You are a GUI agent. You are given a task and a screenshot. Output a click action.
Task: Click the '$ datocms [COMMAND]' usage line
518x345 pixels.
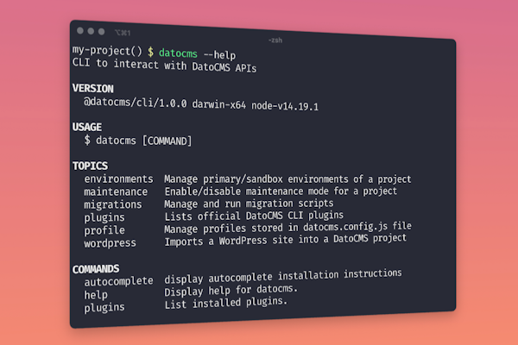138,141
